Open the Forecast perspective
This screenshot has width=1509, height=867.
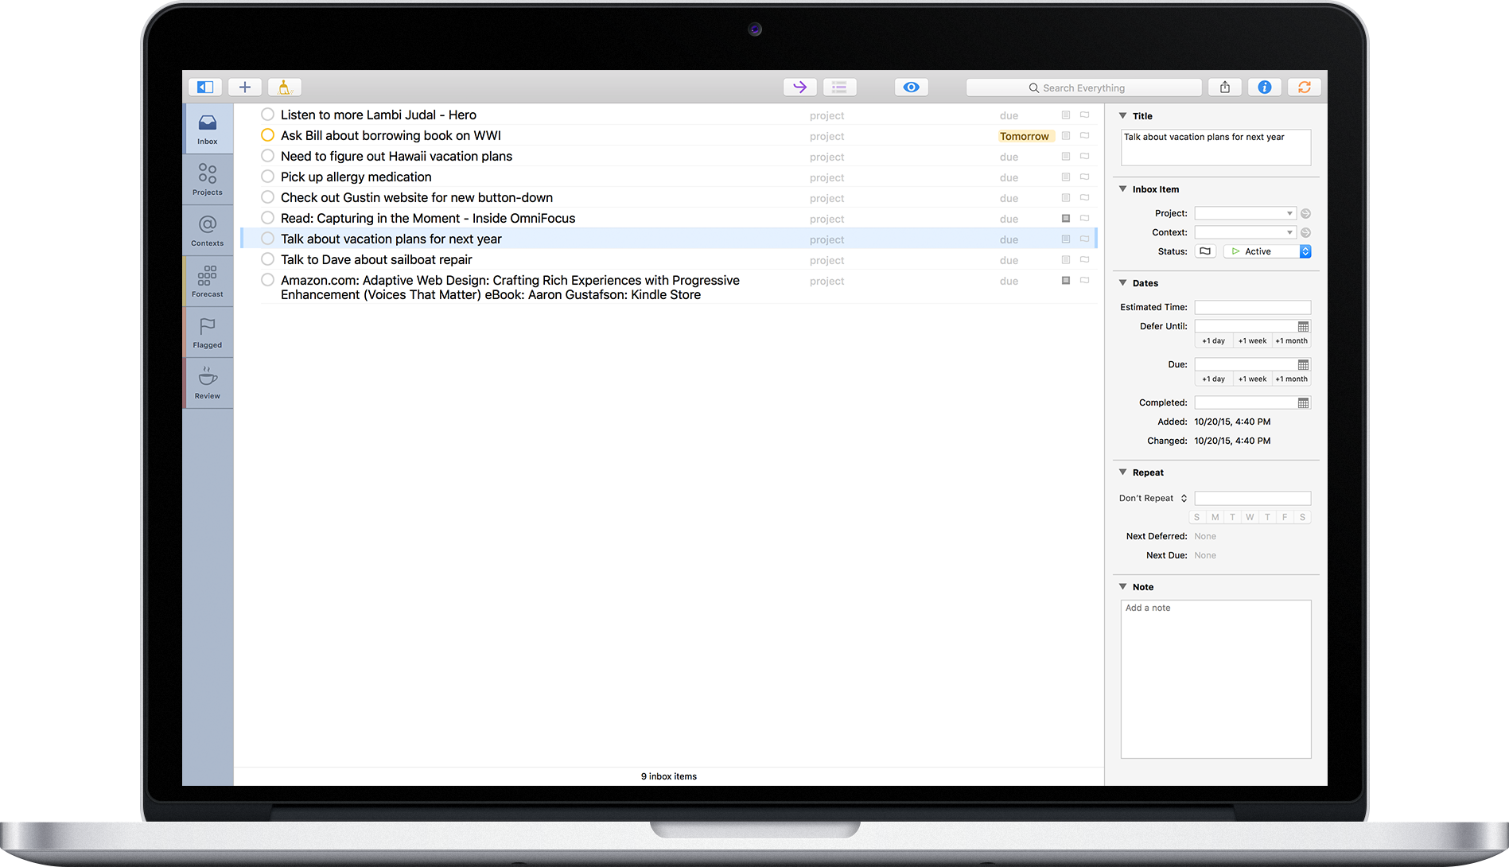pyautogui.click(x=208, y=282)
